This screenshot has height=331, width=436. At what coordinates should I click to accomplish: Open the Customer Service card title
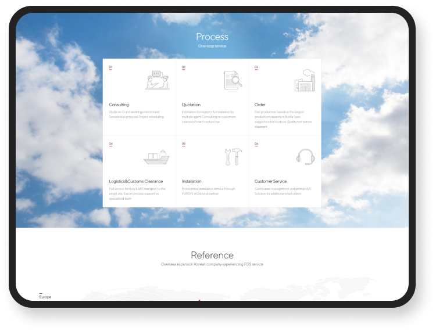pos(270,181)
